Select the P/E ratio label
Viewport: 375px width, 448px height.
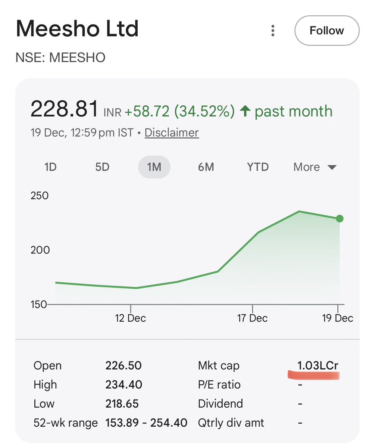pos(219,385)
